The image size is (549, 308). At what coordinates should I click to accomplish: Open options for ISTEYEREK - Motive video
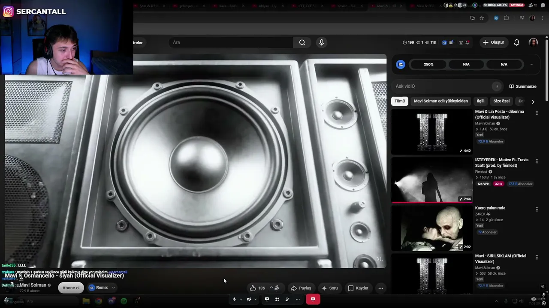537,161
